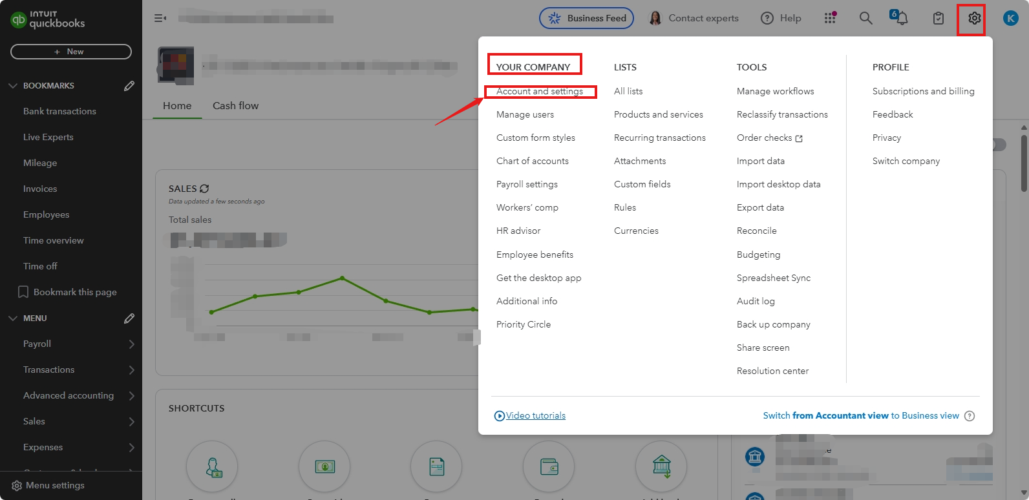
Task: Open Import data under Tools
Action: (x=761, y=161)
